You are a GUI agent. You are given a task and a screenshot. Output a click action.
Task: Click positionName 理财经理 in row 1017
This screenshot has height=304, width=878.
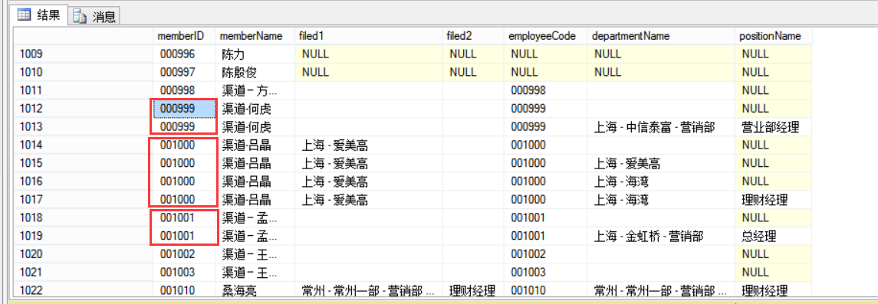coord(773,199)
